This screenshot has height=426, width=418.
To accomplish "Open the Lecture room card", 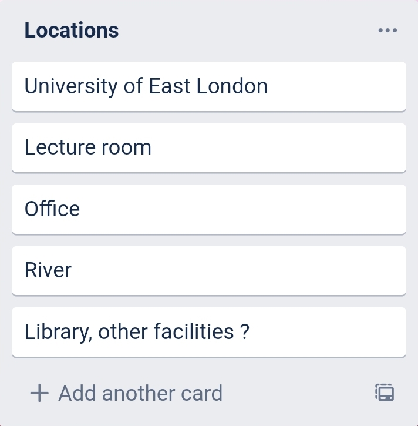I will click(x=208, y=147).
